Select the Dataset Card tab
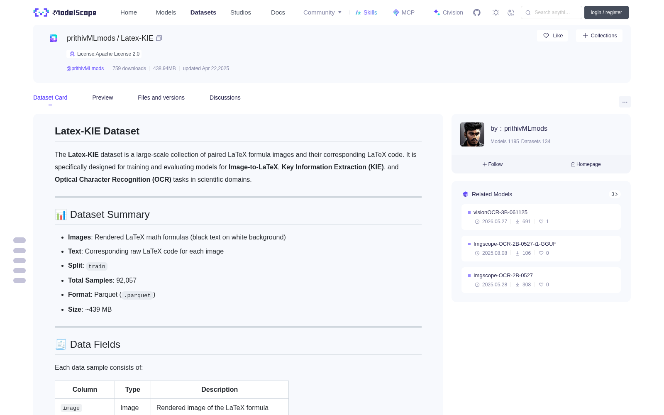664x415 pixels. click(x=50, y=98)
